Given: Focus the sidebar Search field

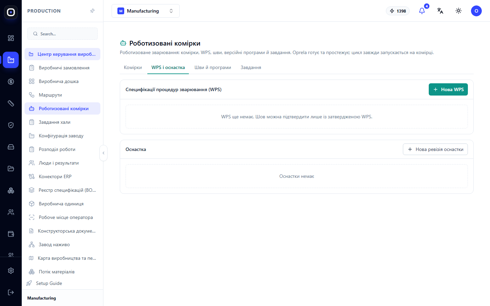Looking at the screenshot, I should click(x=62, y=34).
